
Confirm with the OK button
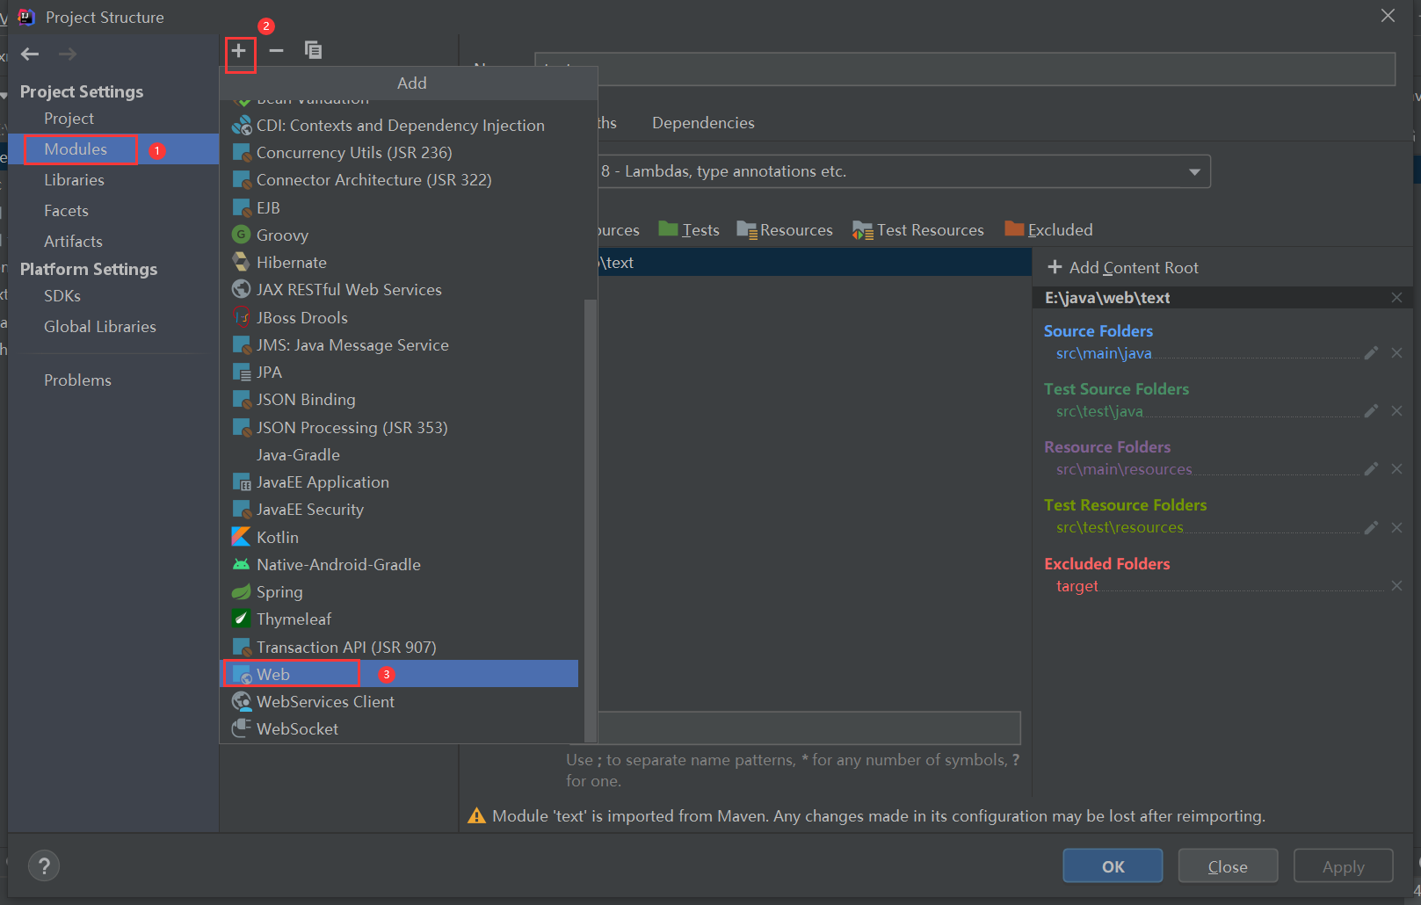1113,866
